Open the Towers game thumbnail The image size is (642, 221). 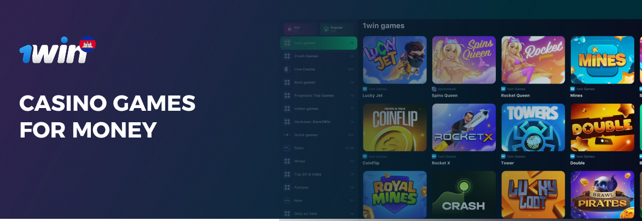tap(533, 127)
